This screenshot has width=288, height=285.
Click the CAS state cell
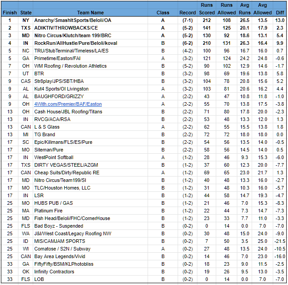point(26,81)
